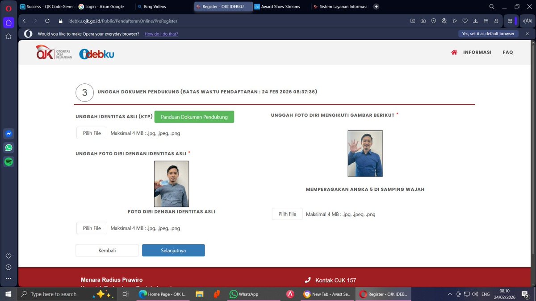Open Opera Messenger sidebar icon
536x301 pixels.
[8, 133]
